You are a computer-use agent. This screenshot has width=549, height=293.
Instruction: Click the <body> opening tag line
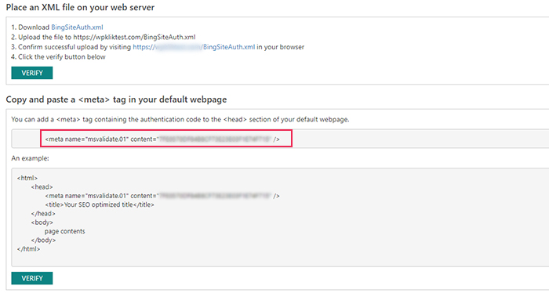[x=42, y=222]
